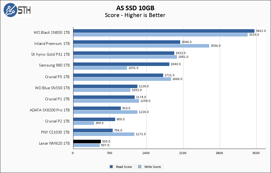Image resolution: width=271 pixels, height=173 pixels.
Task: Click the 1228.0 value label
Action: click(144, 86)
